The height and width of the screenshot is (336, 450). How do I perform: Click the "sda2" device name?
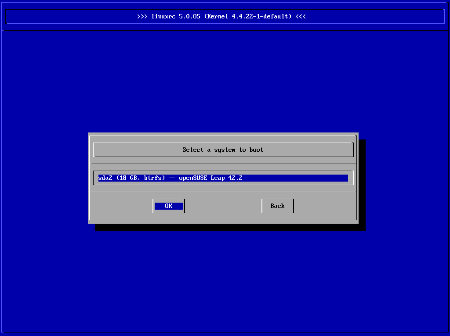(x=105, y=178)
